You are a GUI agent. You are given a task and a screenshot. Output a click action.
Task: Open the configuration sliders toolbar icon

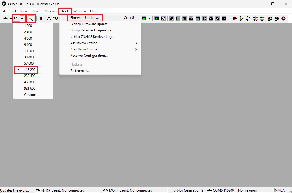55,19
